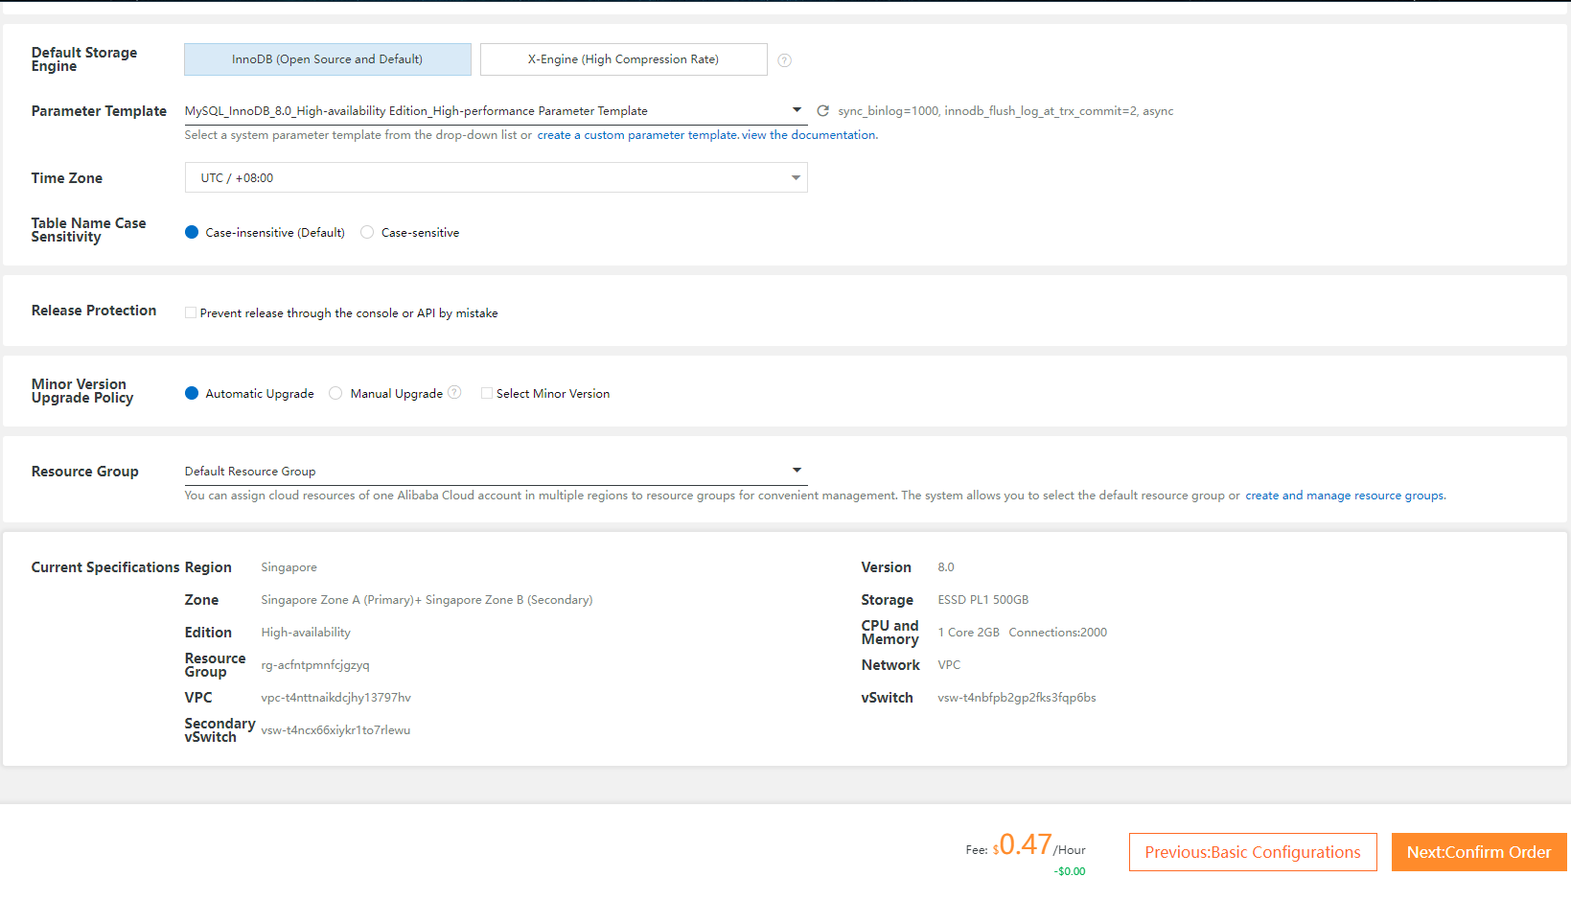Select InnoDB (Open Source and Default) engine
1571x900 pixels.
[x=327, y=59]
